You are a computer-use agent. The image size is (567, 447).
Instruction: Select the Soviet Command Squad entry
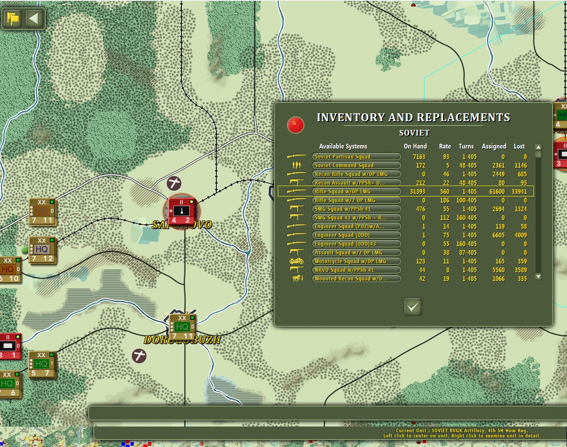click(x=356, y=166)
